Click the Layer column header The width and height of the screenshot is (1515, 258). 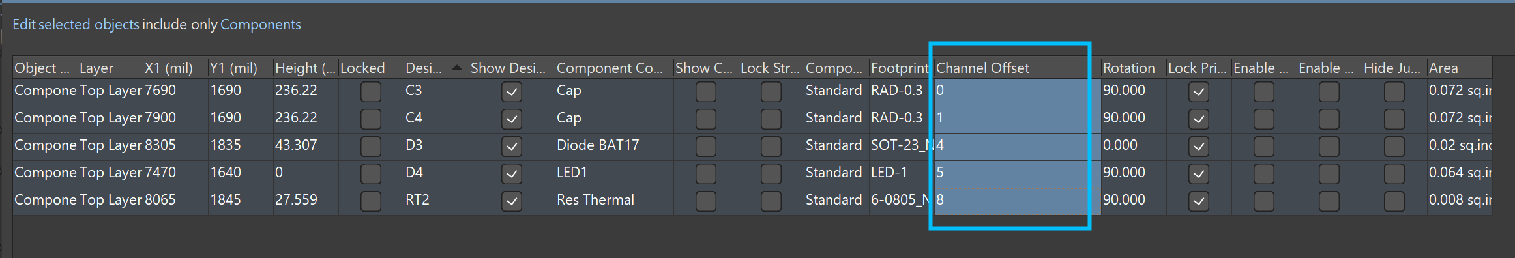tap(110, 68)
